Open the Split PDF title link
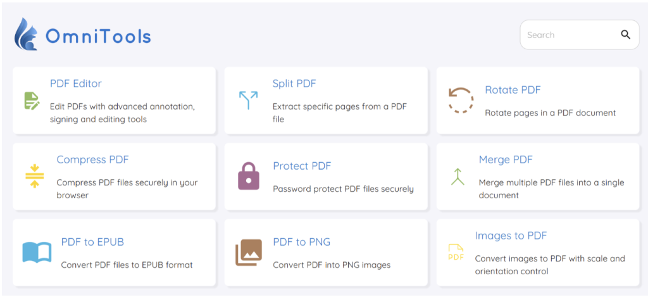The height and width of the screenshot is (297, 648). (294, 84)
